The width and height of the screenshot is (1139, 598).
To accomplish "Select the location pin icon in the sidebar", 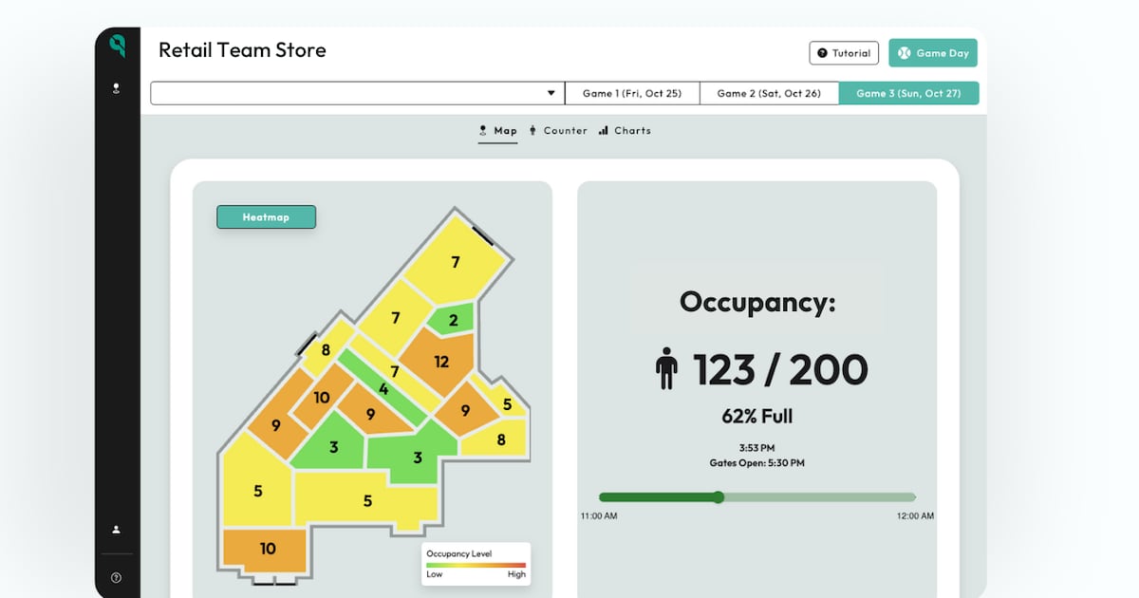I will [116, 88].
